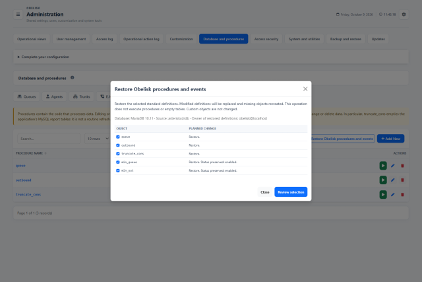Focus the Search input field
This screenshot has width=422, height=282.
pos(49,139)
